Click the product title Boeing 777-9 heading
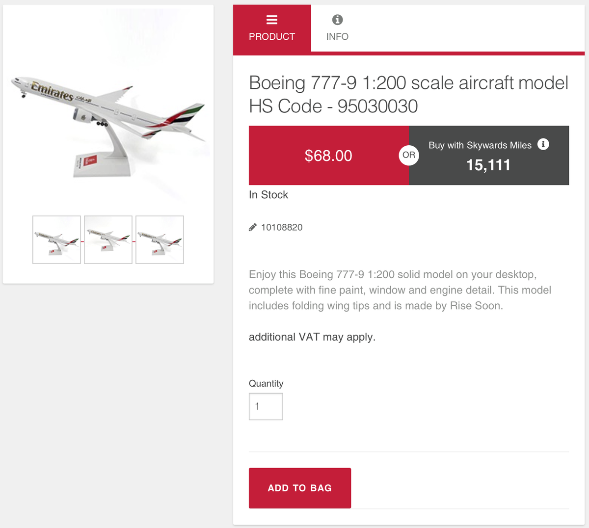The height and width of the screenshot is (528, 589). [408, 94]
